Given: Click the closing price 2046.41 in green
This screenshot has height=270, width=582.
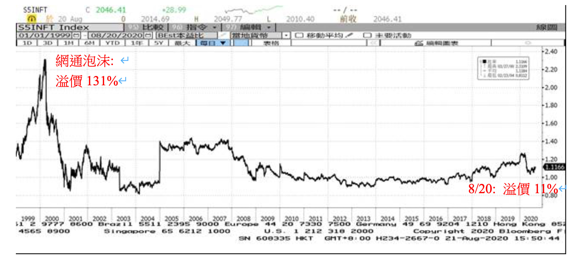Looking at the screenshot, I should (111, 10).
